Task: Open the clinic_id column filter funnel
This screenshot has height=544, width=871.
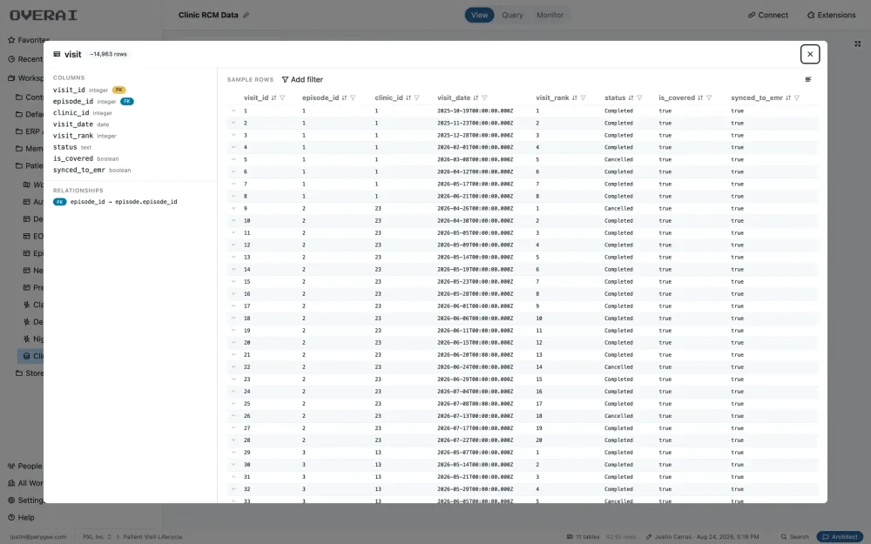Action: (x=416, y=97)
